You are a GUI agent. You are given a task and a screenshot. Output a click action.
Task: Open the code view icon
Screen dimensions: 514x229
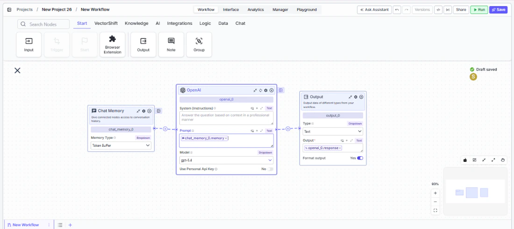pos(438,10)
